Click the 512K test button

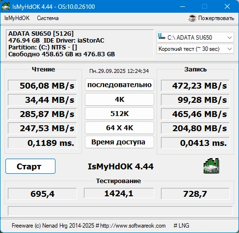[x=119, y=114]
